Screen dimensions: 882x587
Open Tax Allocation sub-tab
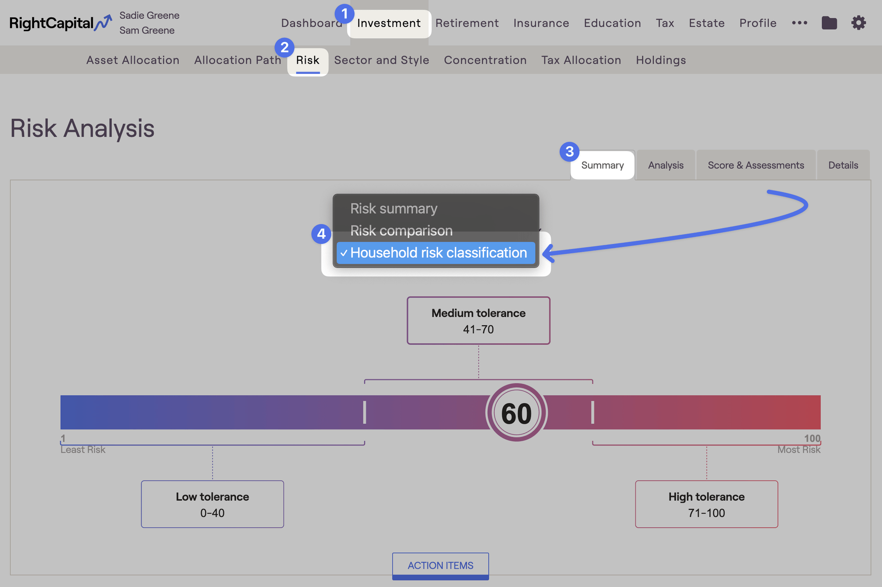pyautogui.click(x=581, y=60)
